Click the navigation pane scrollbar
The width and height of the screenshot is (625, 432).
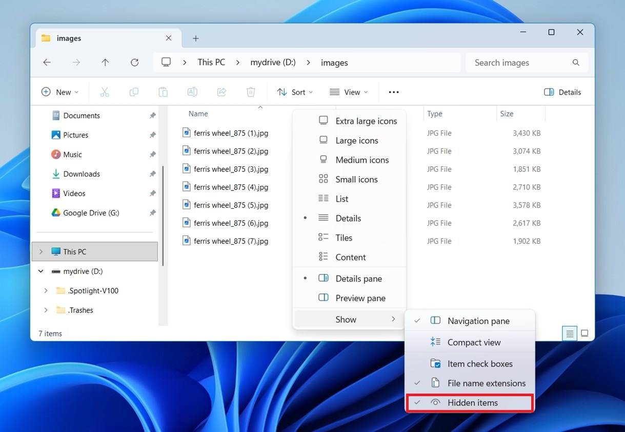[x=163, y=215]
